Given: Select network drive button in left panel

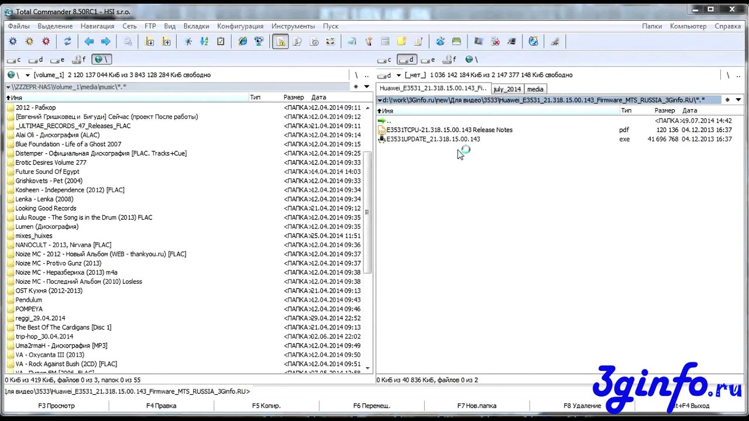Looking at the screenshot, I should [101, 60].
